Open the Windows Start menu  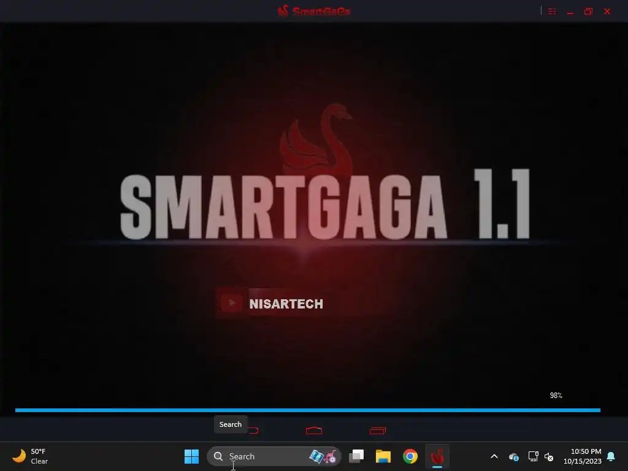click(191, 456)
